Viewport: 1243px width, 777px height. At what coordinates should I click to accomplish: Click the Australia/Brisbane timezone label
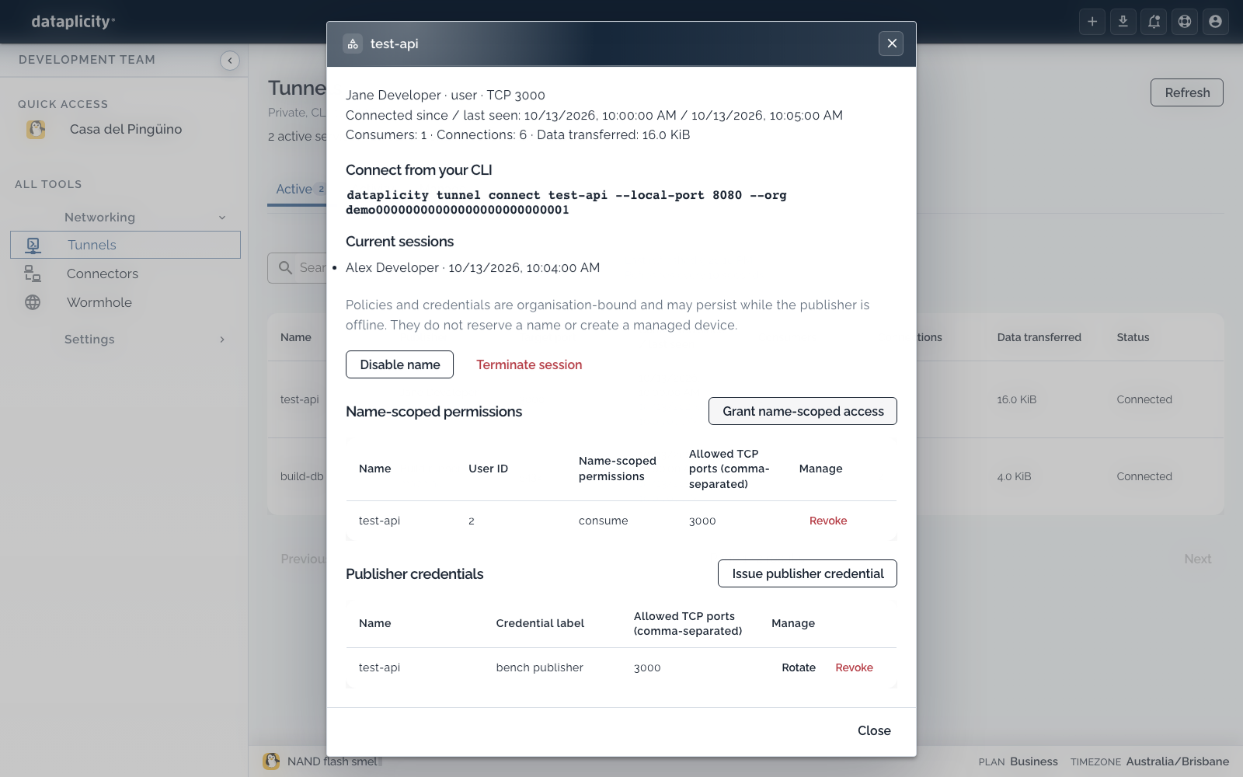(x=1178, y=761)
